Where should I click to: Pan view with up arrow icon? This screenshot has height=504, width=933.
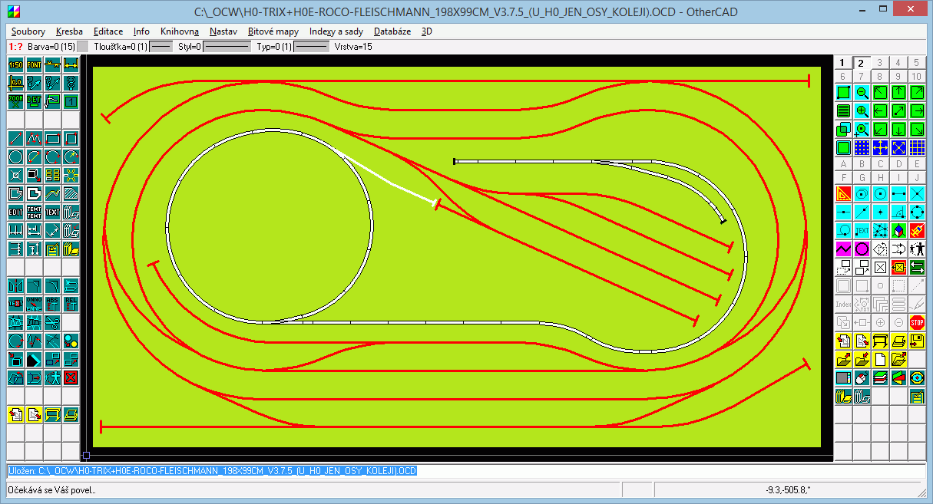(x=898, y=92)
